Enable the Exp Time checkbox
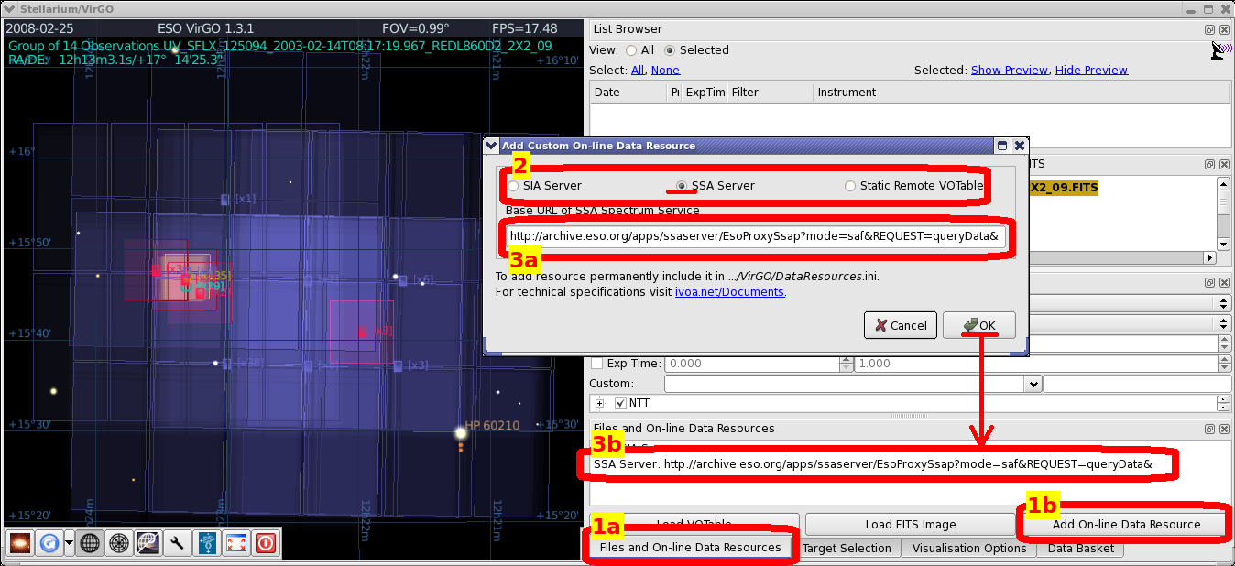1235x566 pixels. tap(597, 364)
